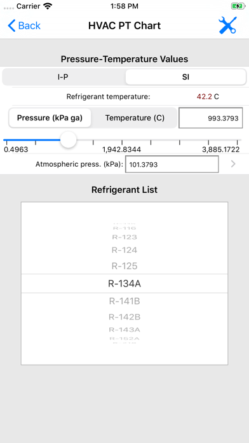This screenshot has height=443, width=249.
Task: Select R-134A in refrigerant picker
Action: (124, 284)
